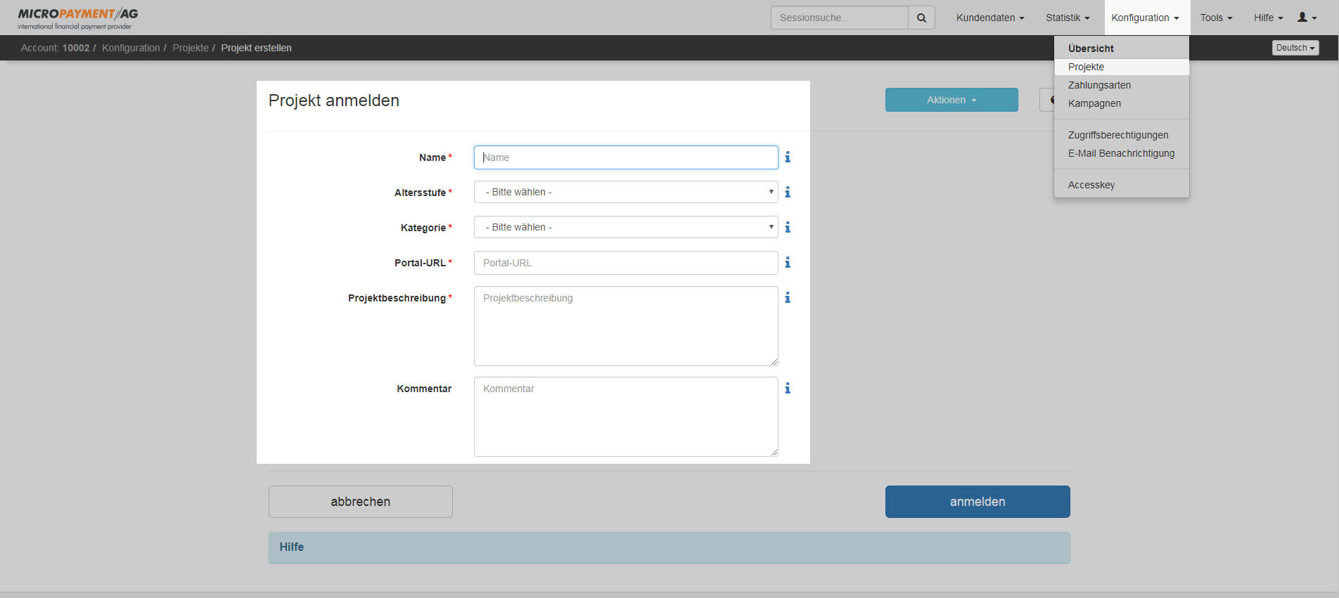
Task: Open the user account icon menu
Action: [x=1307, y=18]
